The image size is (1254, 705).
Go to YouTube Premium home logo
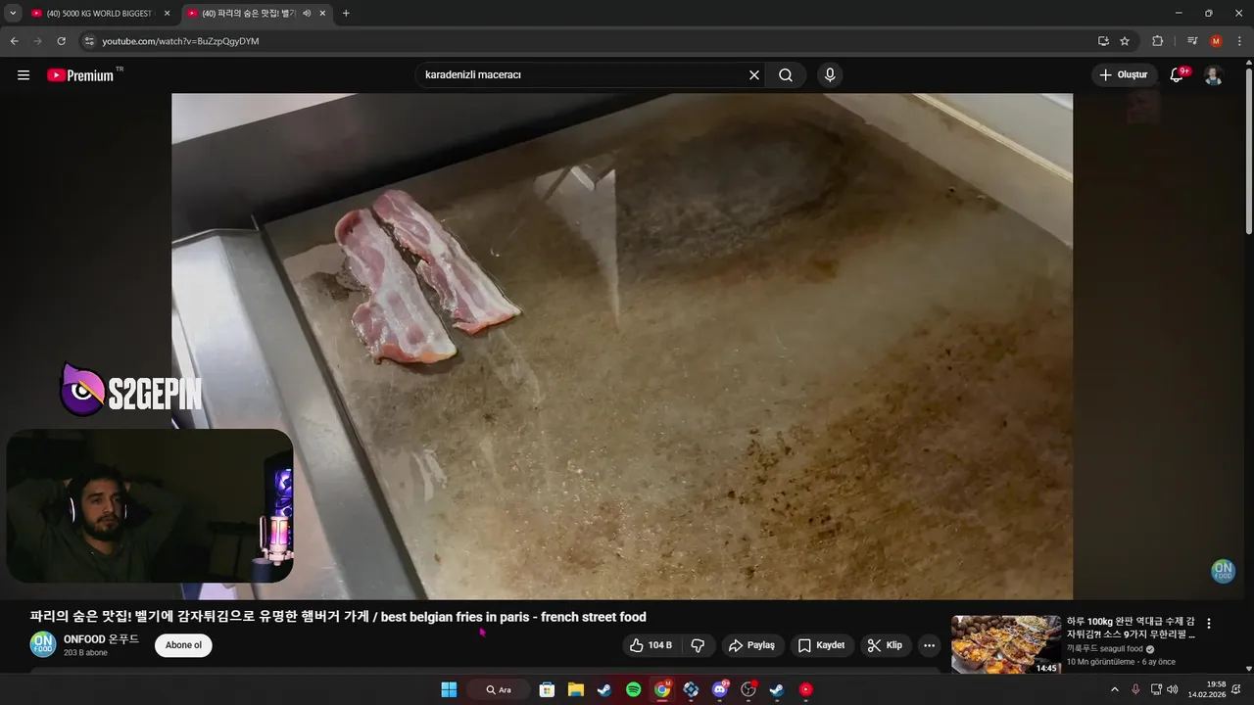click(80, 75)
